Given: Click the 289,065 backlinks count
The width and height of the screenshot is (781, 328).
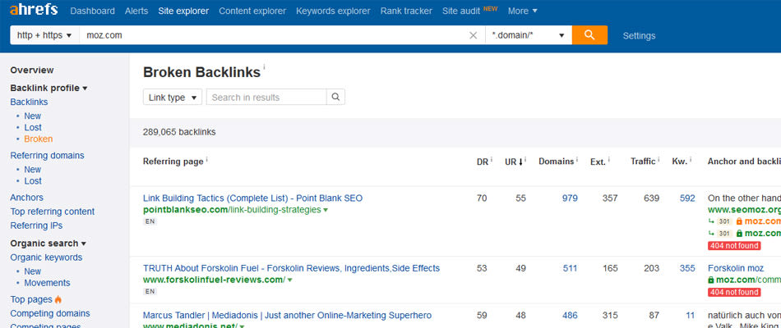Looking at the screenshot, I should 179,132.
